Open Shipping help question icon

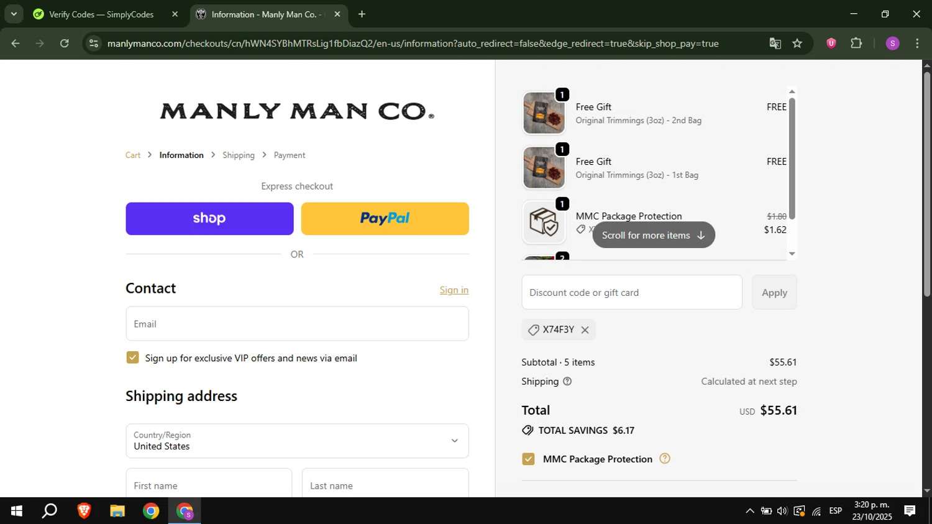(x=567, y=382)
